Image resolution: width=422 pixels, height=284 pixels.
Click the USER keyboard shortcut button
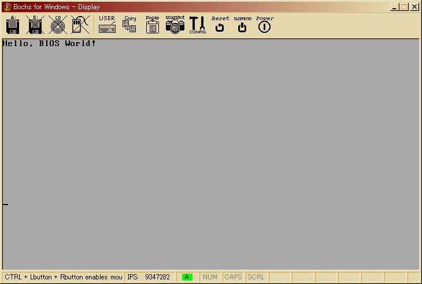click(x=107, y=25)
